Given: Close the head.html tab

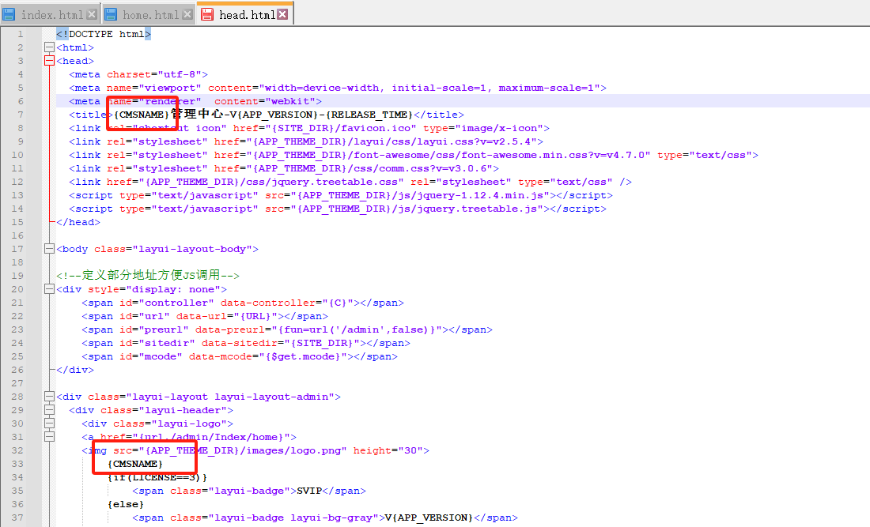Looking at the screenshot, I should [282, 14].
